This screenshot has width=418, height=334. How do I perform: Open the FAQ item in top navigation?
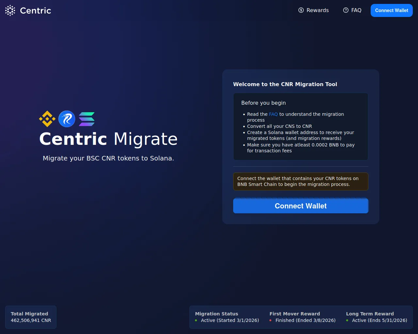356,10
